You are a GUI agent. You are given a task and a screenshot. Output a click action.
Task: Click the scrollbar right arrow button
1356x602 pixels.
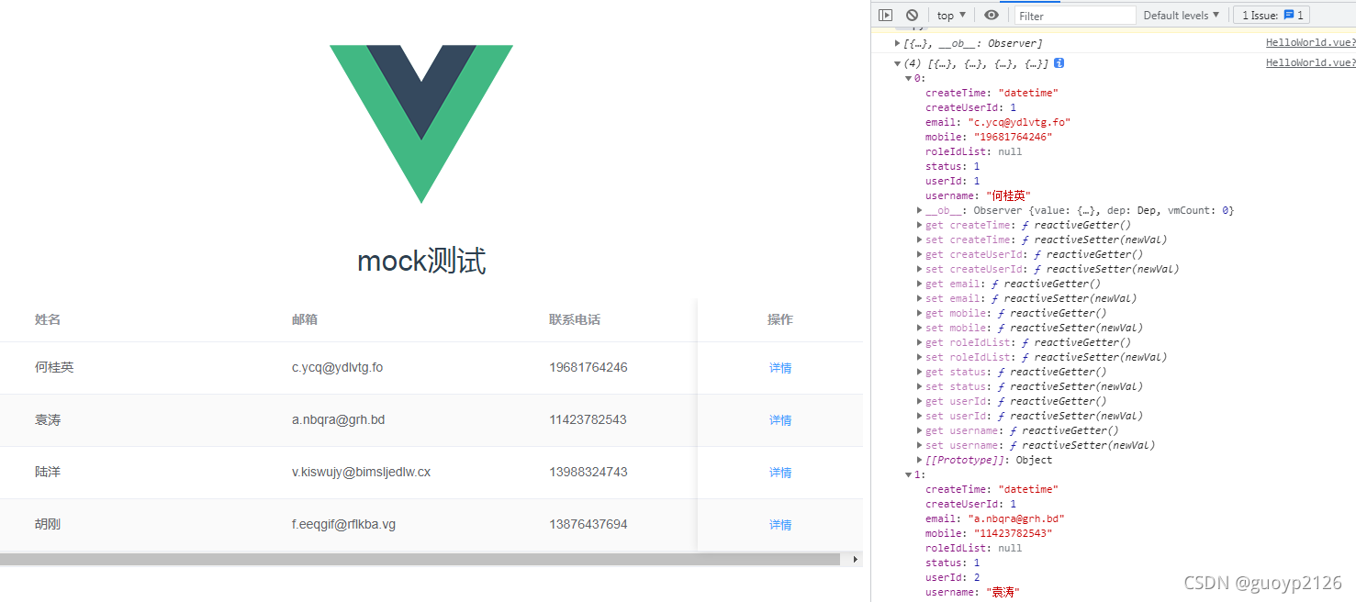(857, 559)
